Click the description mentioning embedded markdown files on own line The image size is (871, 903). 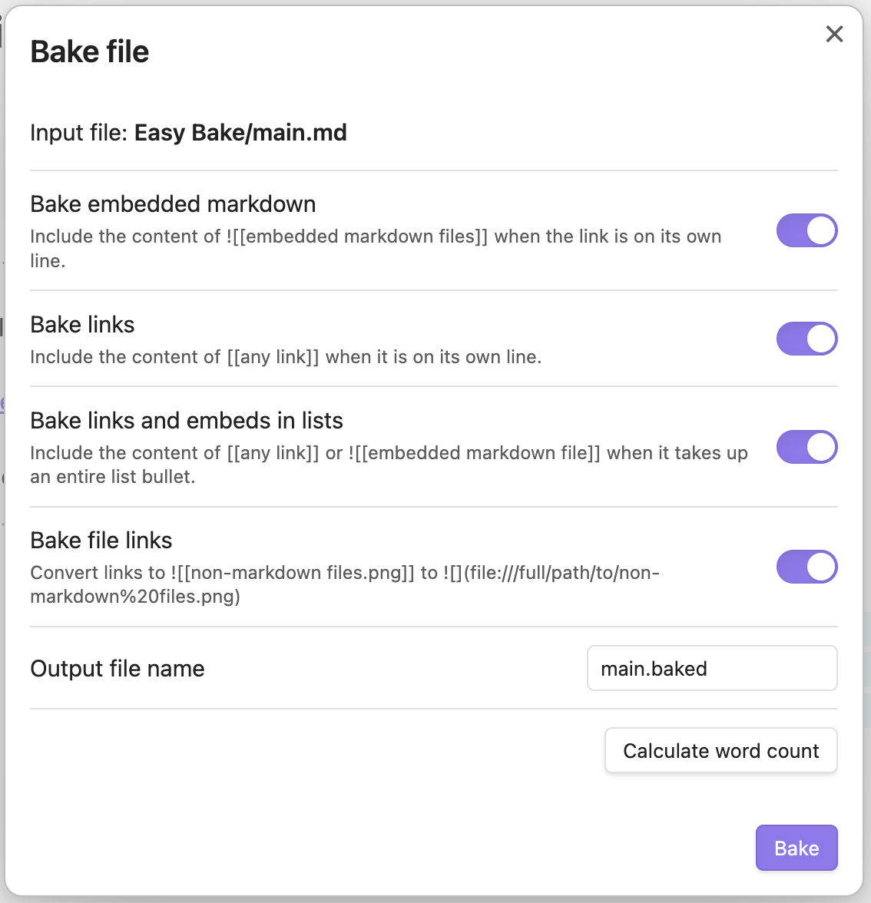(376, 248)
